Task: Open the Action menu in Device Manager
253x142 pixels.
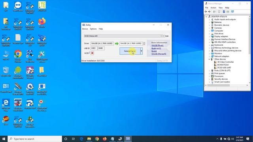Action: 213,8
